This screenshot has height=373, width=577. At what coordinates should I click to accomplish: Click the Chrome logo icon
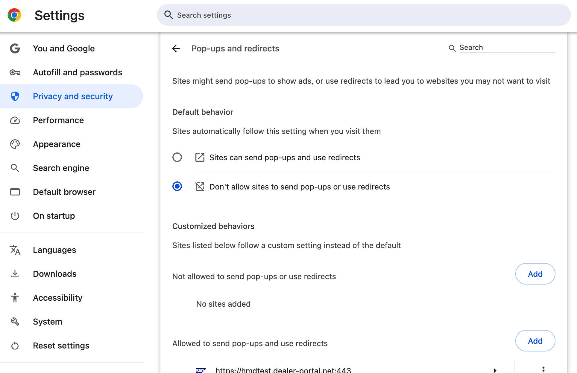pos(14,15)
